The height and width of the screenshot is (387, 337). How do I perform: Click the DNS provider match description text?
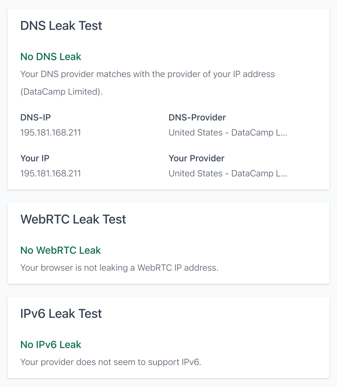pyautogui.click(x=147, y=74)
